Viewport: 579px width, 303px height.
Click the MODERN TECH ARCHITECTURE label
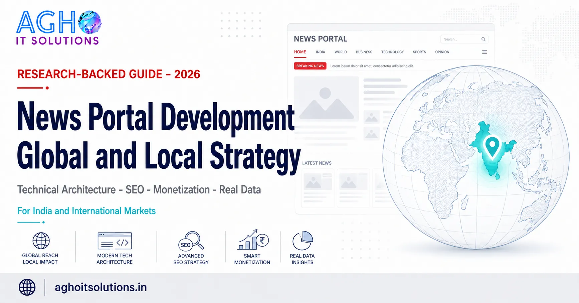click(x=115, y=259)
